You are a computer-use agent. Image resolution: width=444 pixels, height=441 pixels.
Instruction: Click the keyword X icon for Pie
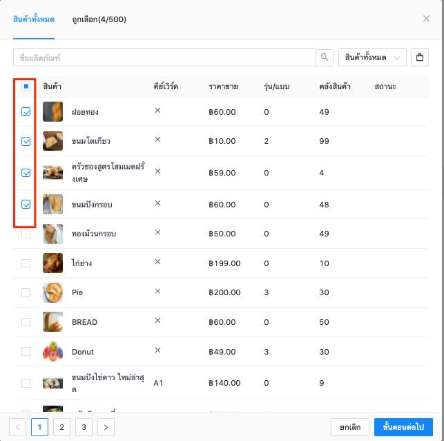[x=157, y=291]
